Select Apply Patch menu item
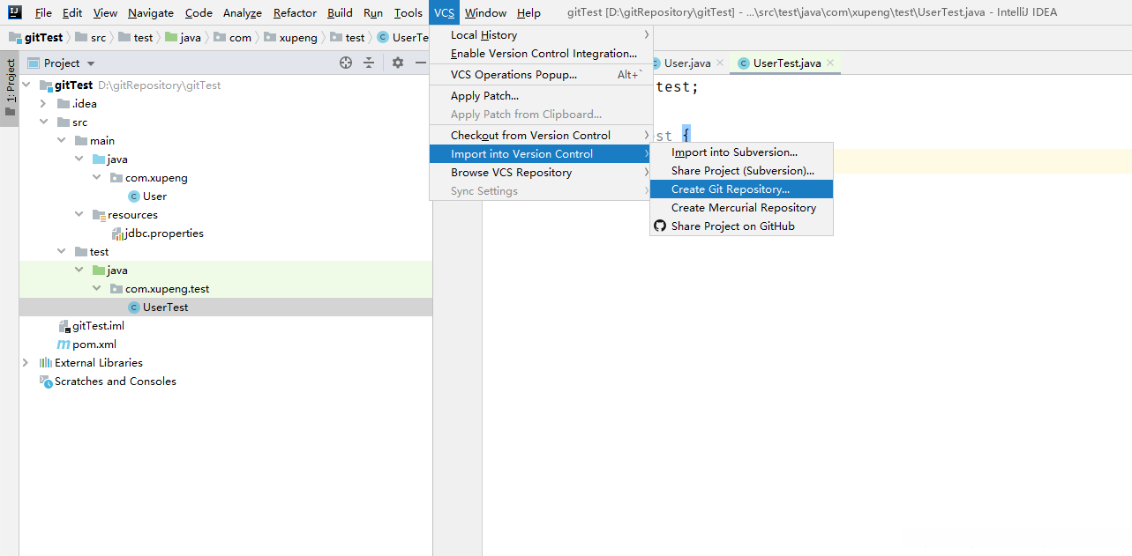 point(541,96)
